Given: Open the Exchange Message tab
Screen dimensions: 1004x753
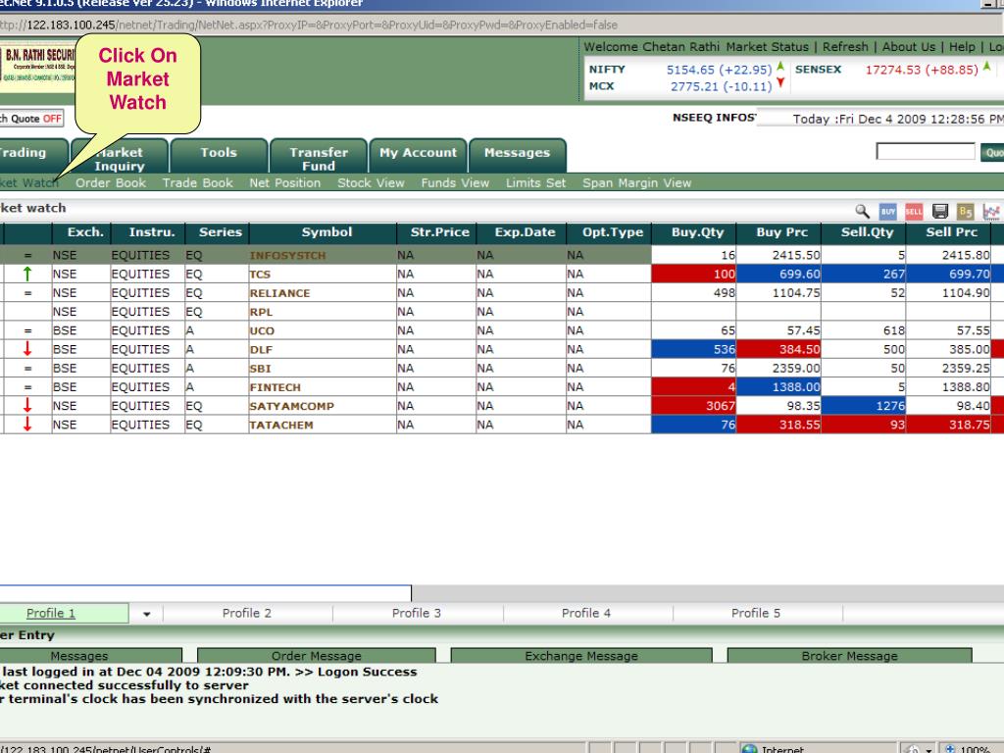Looking at the screenshot, I should click(x=581, y=656).
